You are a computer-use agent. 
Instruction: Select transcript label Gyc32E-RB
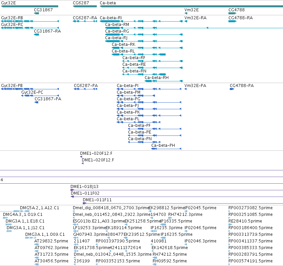12,18
